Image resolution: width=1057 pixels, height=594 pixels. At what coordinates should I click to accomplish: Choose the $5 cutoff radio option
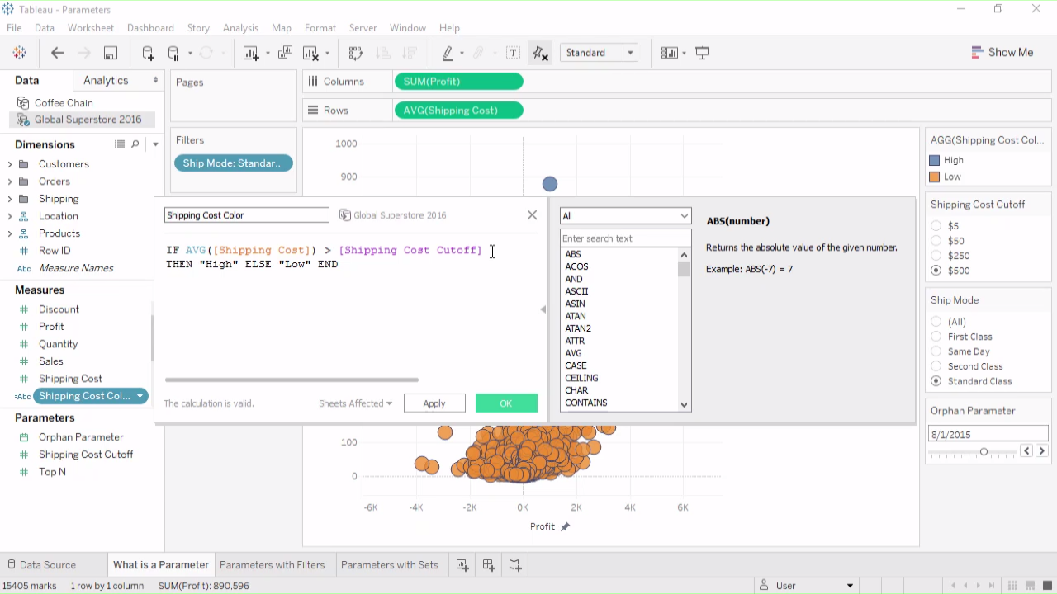pyautogui.click(x=936, y=226)
